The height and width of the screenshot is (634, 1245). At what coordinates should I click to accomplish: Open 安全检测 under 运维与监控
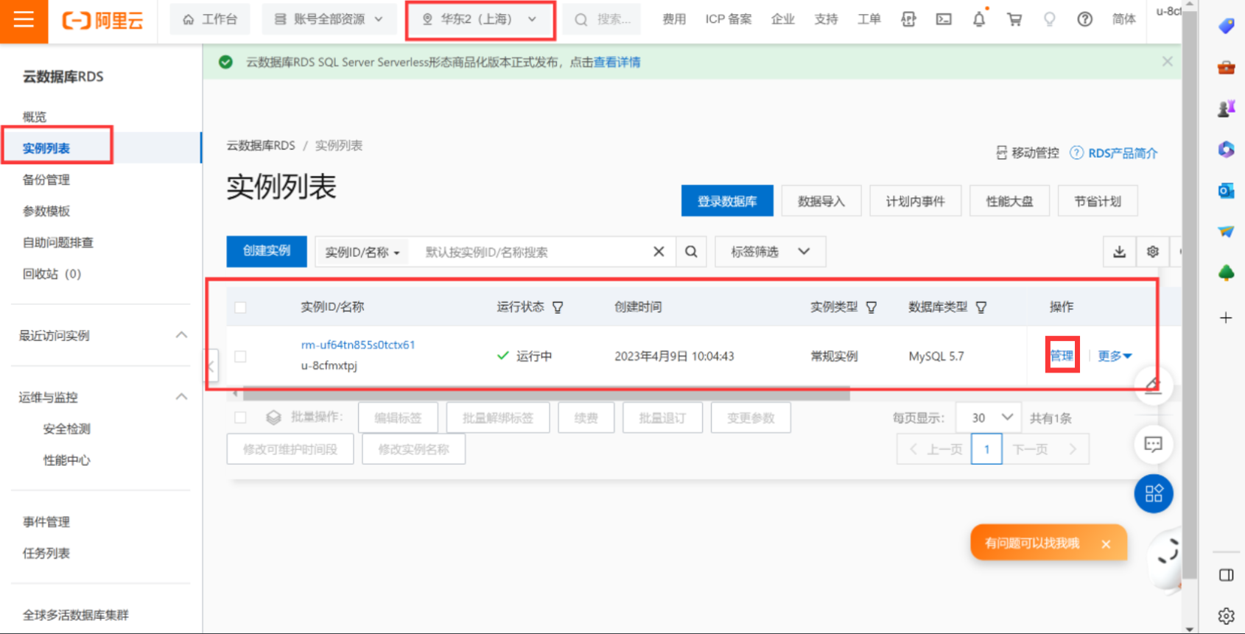click(66, 429)
